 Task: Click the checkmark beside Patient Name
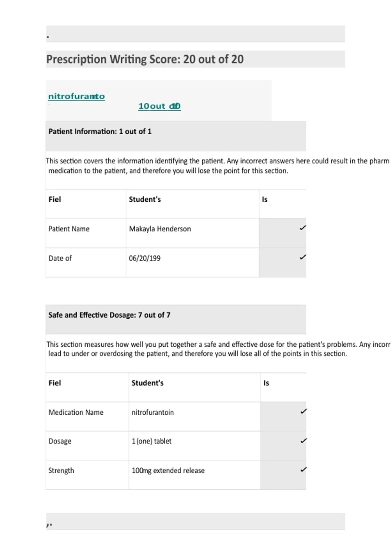point(303,228)
